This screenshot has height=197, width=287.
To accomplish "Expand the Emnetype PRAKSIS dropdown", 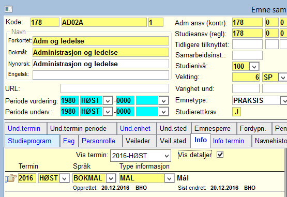I will point(284,100).
